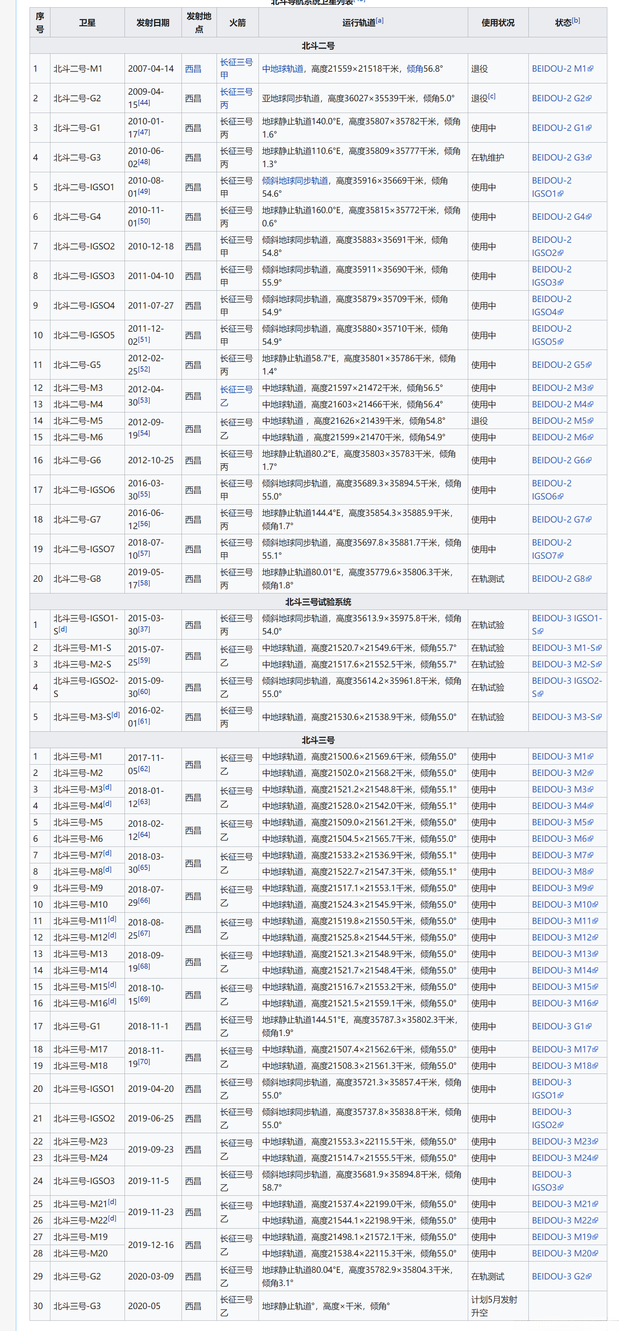Open the BEIDOU-3 M3-S external link
619x1331 pixels.
click(x=567, y=717)
